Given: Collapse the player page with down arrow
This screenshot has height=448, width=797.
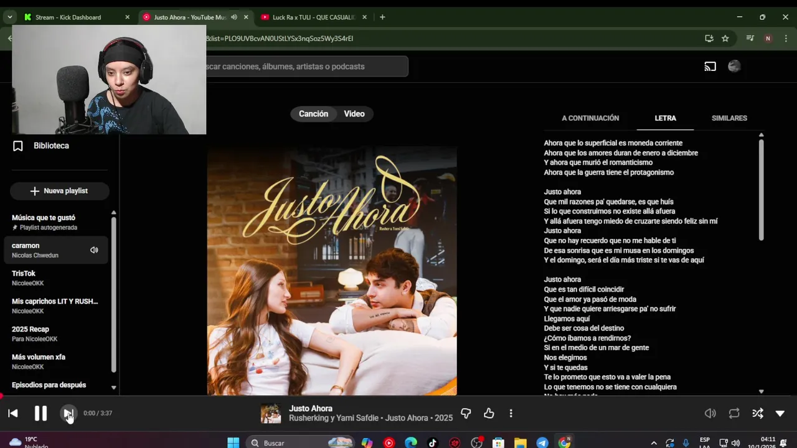Looking at the screenshot, I should coord(780,413).
